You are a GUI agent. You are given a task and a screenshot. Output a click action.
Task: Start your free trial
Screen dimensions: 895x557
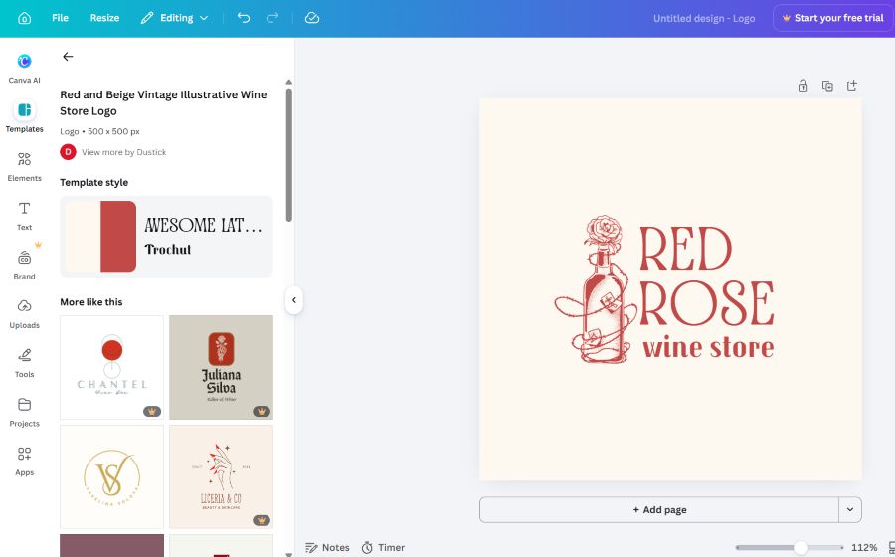832,18
